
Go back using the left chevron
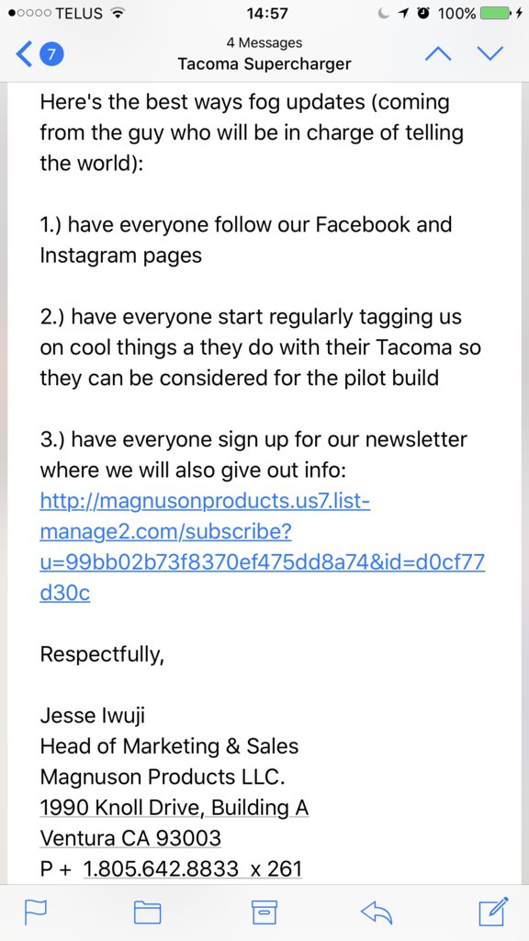pos(23,54)
